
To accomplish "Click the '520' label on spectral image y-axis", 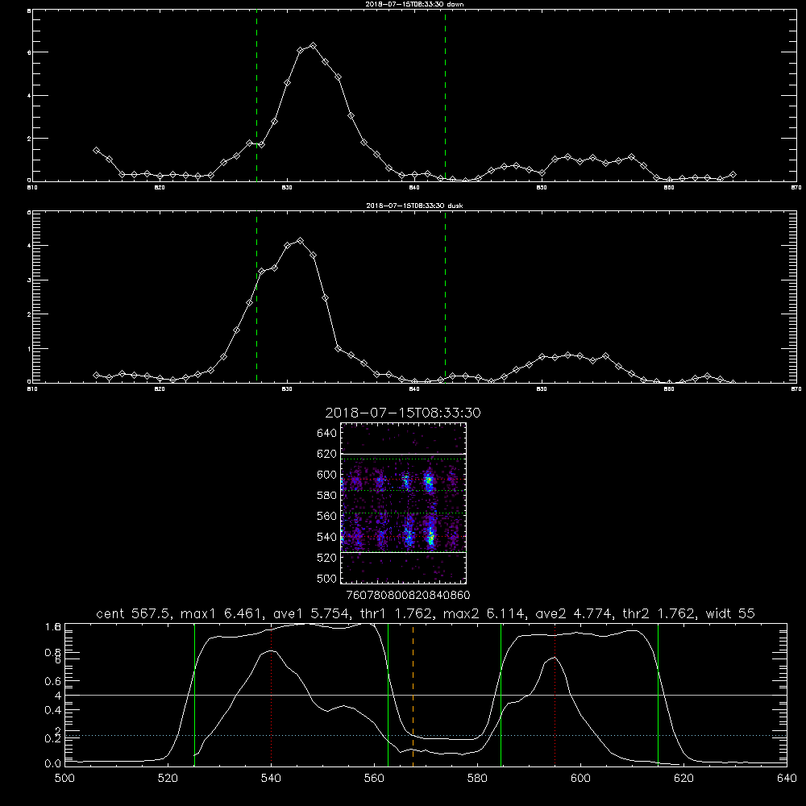I will (327, 558).
